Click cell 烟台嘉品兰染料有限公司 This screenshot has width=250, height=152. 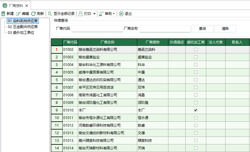(108, 50)
